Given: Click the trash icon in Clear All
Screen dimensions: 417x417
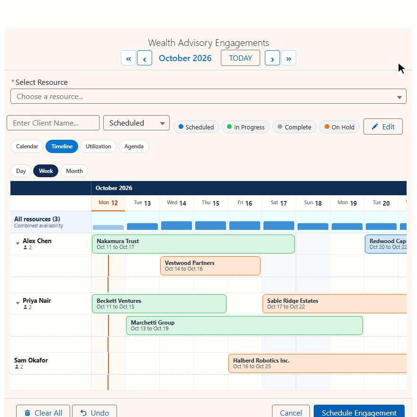Looking at the screenshot, I should [x=27, y=413].
